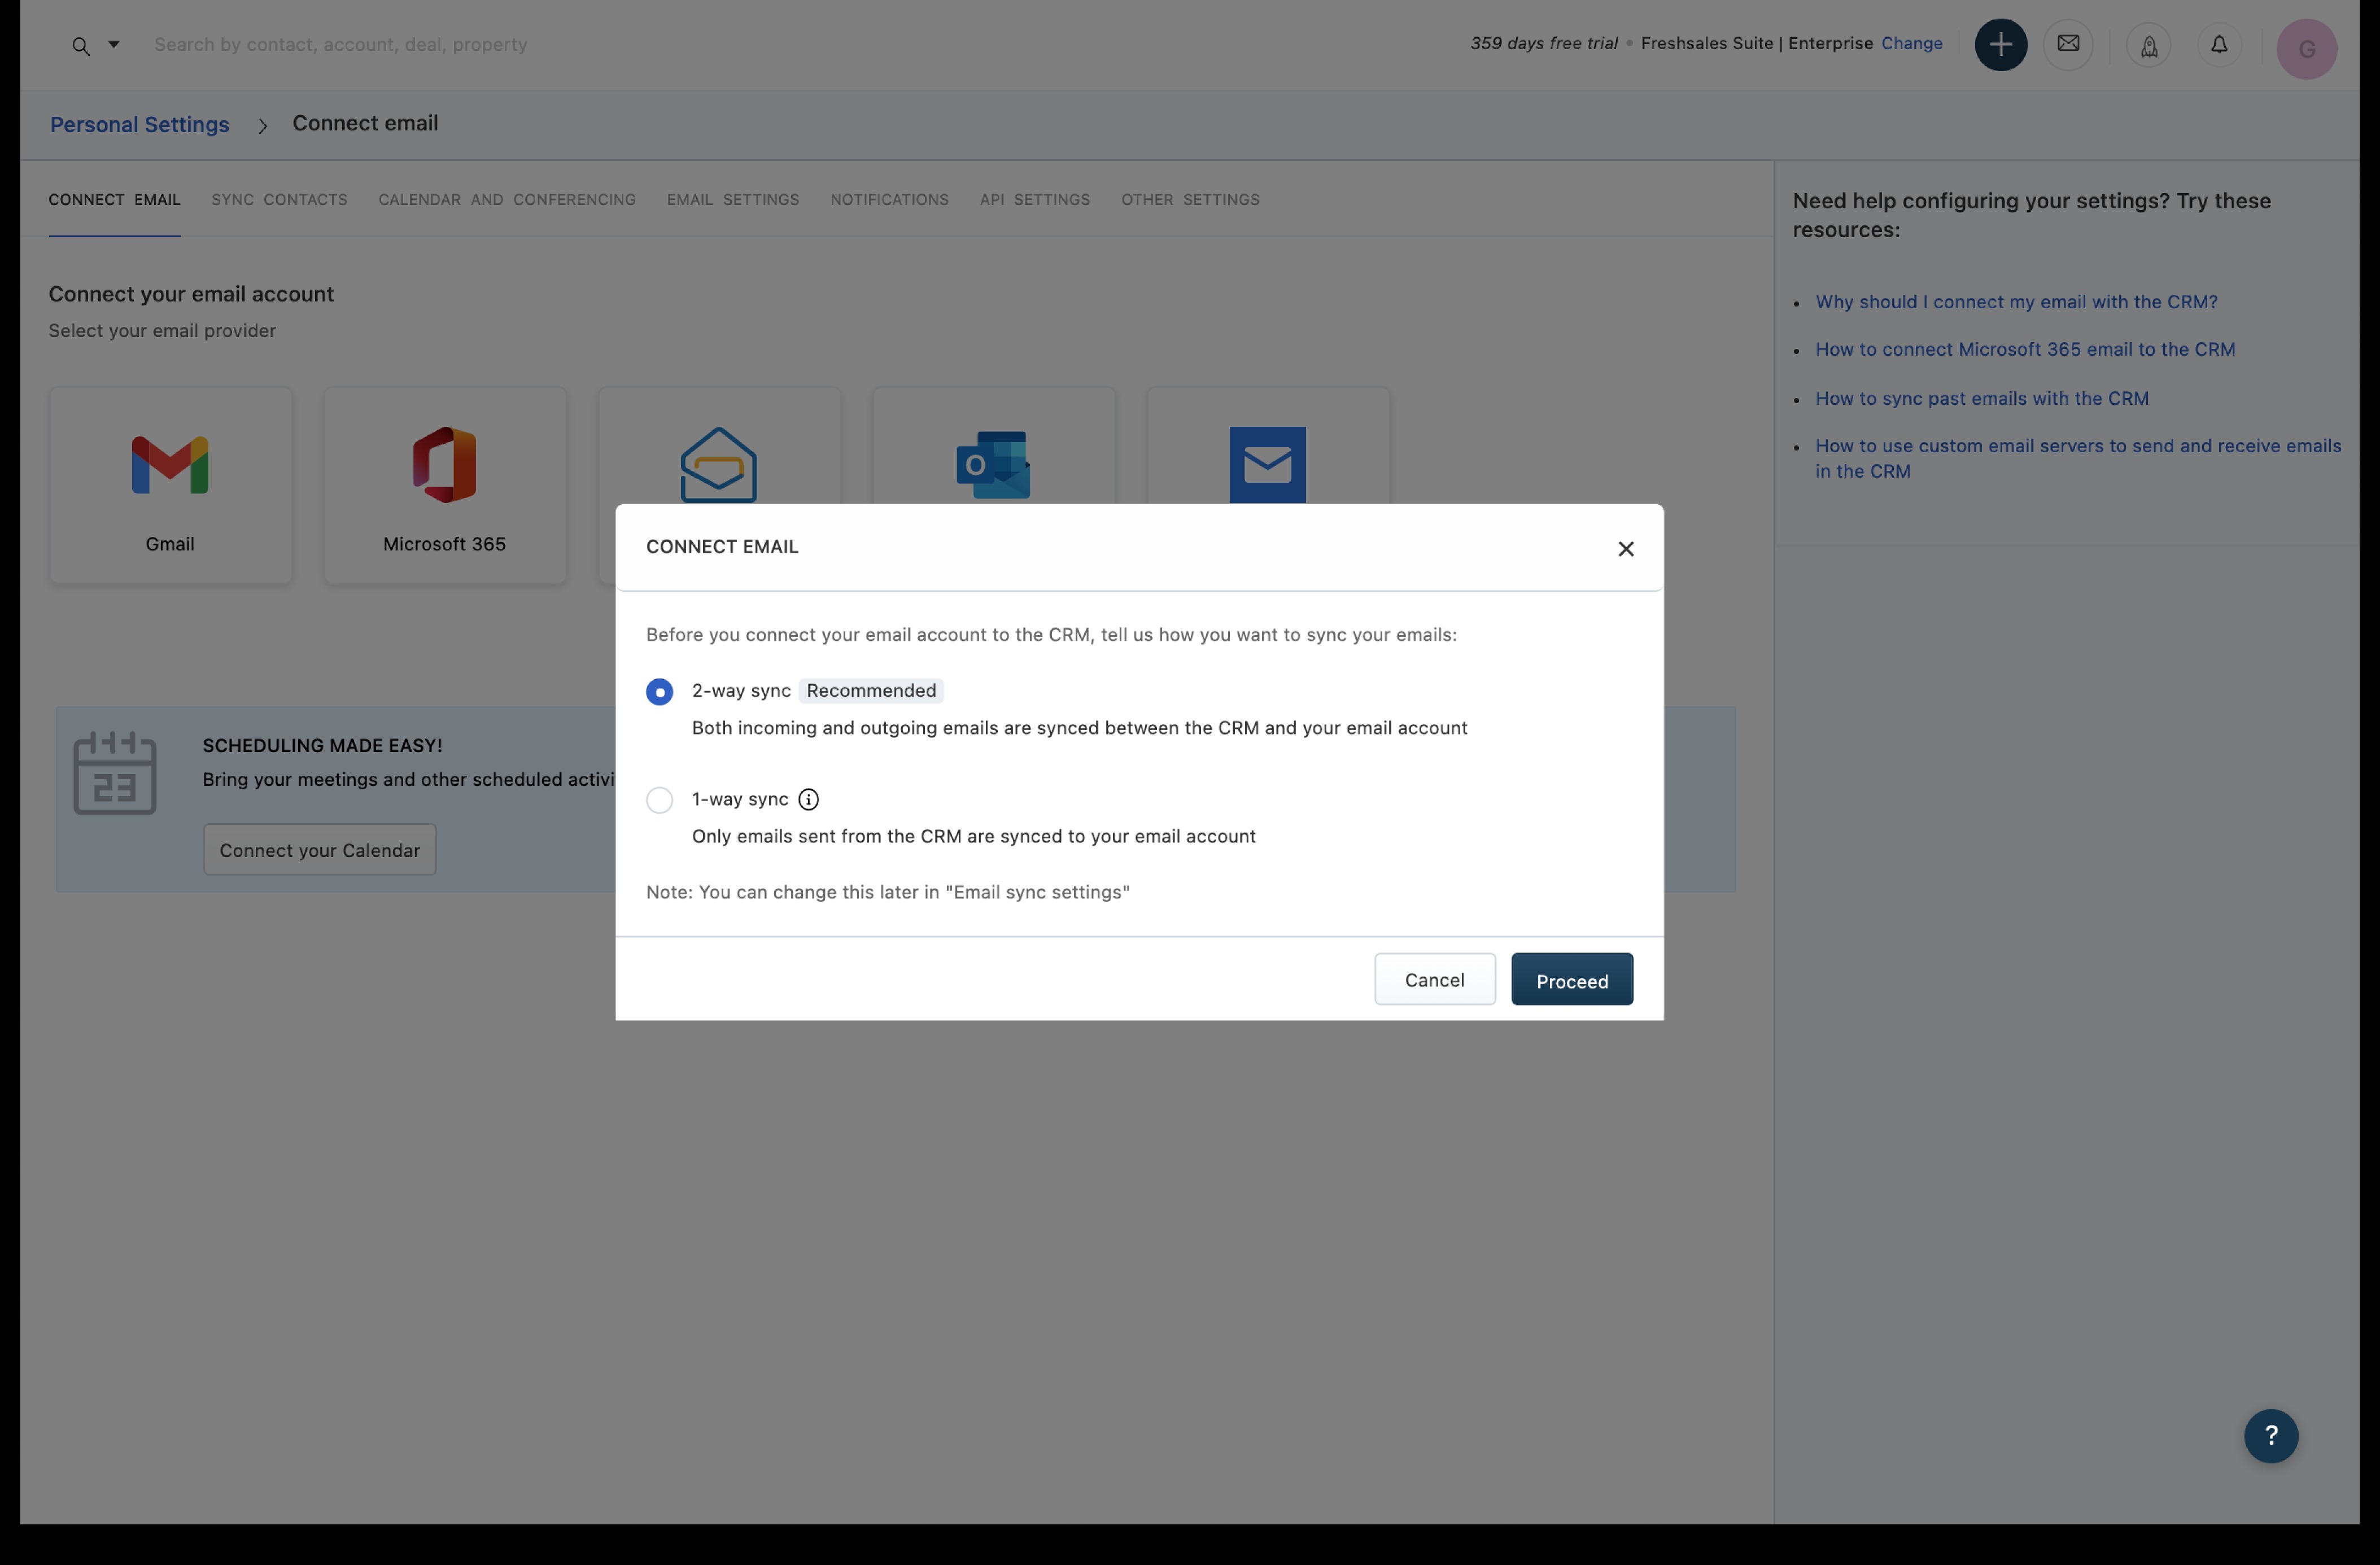Screen dimensions: 2380x1565
Task: Click the Proceed button
Action: pyautogui.click(x=1571, y=980)
